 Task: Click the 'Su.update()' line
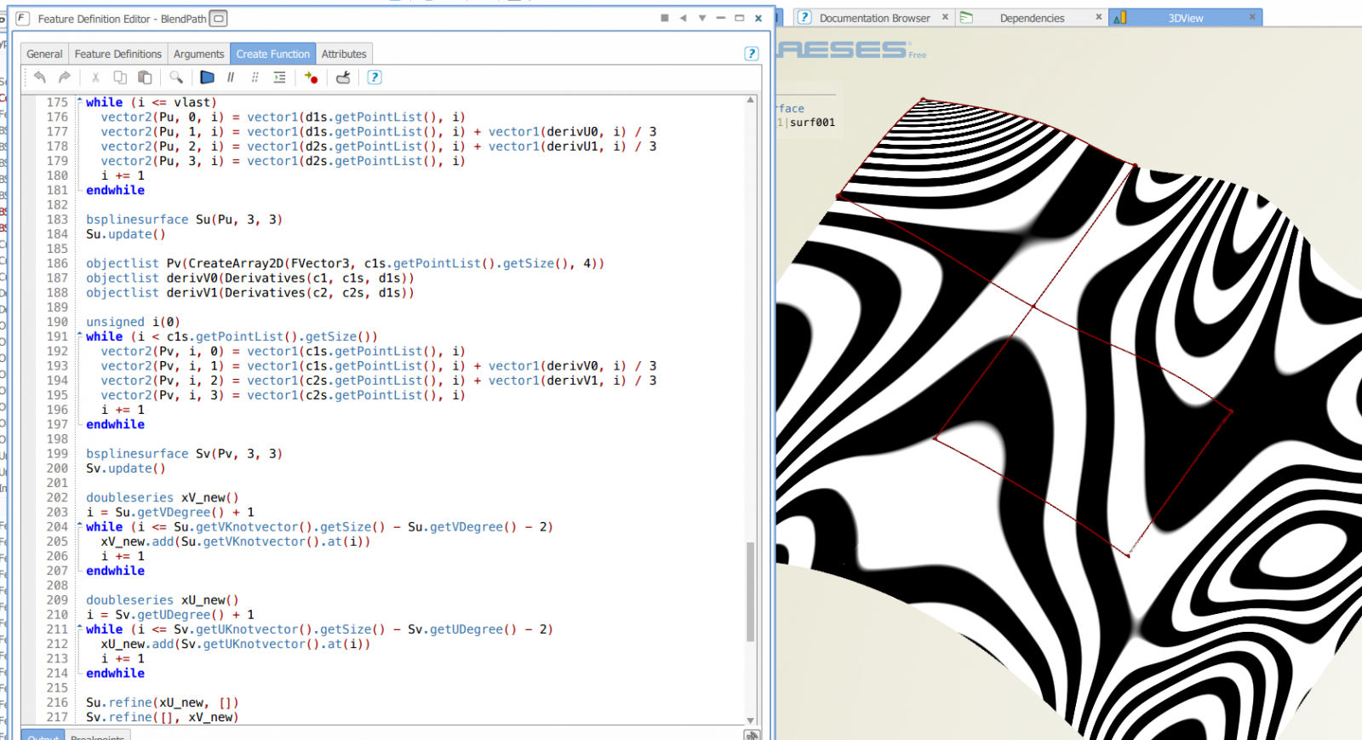[x=125, y=233]
